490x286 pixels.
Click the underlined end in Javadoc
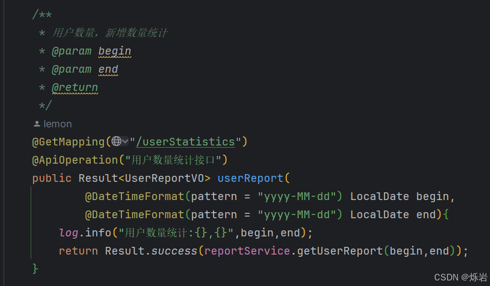108,69
